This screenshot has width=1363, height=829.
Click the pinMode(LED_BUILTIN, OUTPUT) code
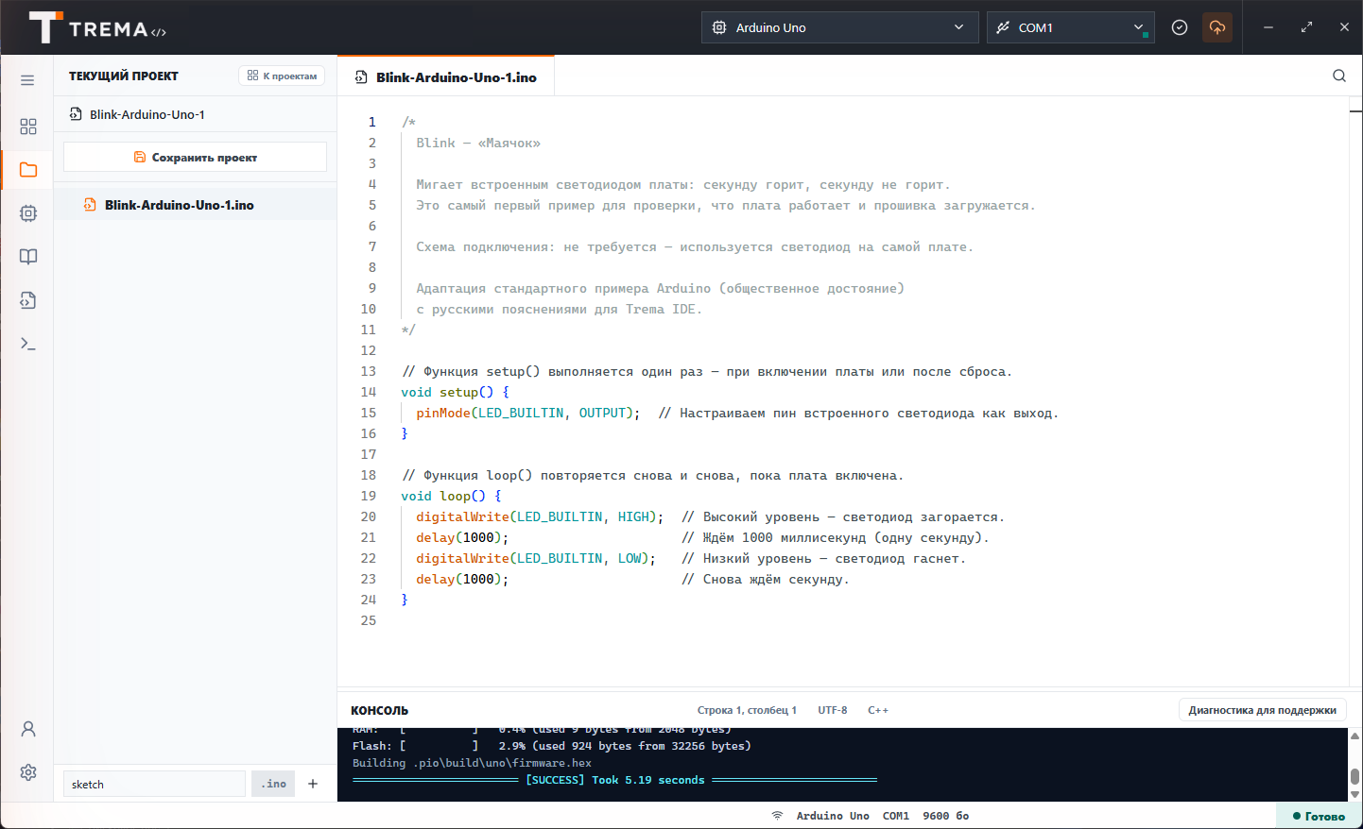527,413
